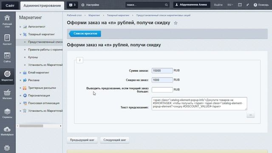272x153 pixels.
Task: Click the Email-маркетинг icon
Action: pos(25,73)
